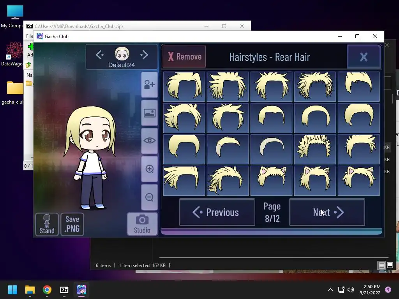Viewport: 399px width, 299px height.
Task: Select fifth hairstyle in third row
Action: pyautogui.click(x=358, y=149)
